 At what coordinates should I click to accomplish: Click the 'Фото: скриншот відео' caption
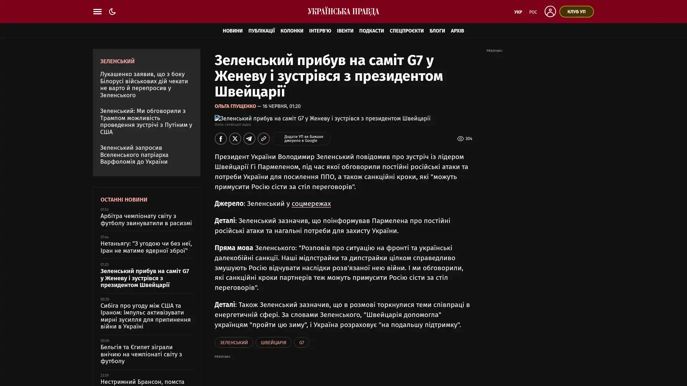(x=233, y=125)
